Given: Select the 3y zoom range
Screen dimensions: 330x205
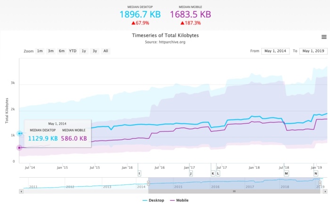Looking at the screenshot, I should (x=95, y=51).
